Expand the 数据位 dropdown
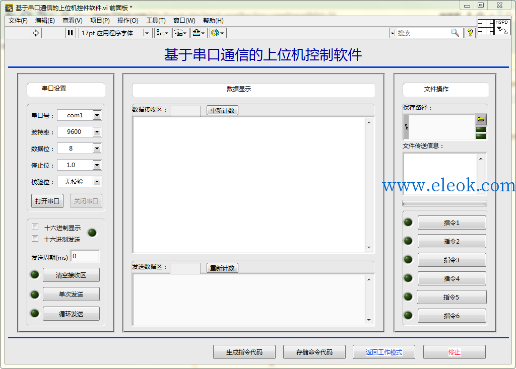 click(x=97, y=149)
